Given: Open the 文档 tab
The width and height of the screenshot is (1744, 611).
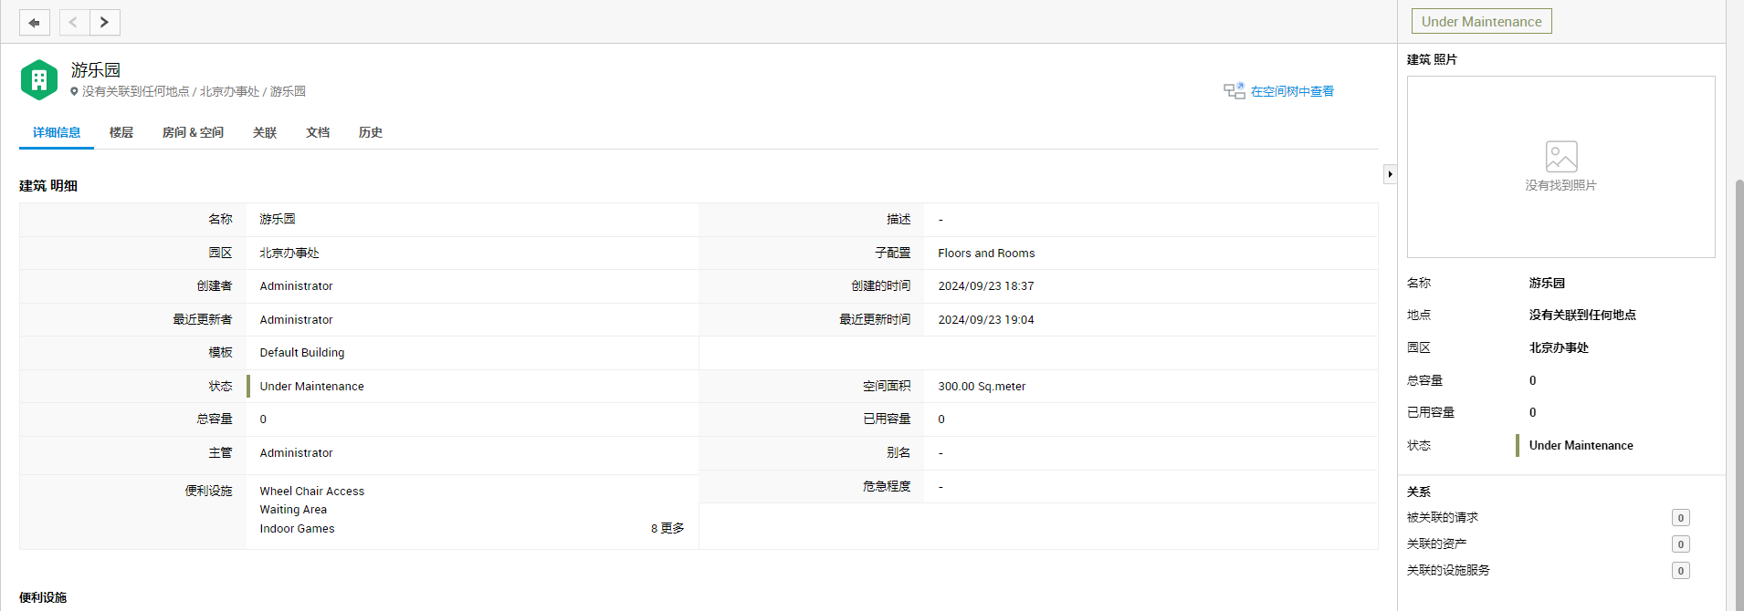Looking at the screenshot, I should [x=318, y=133].
